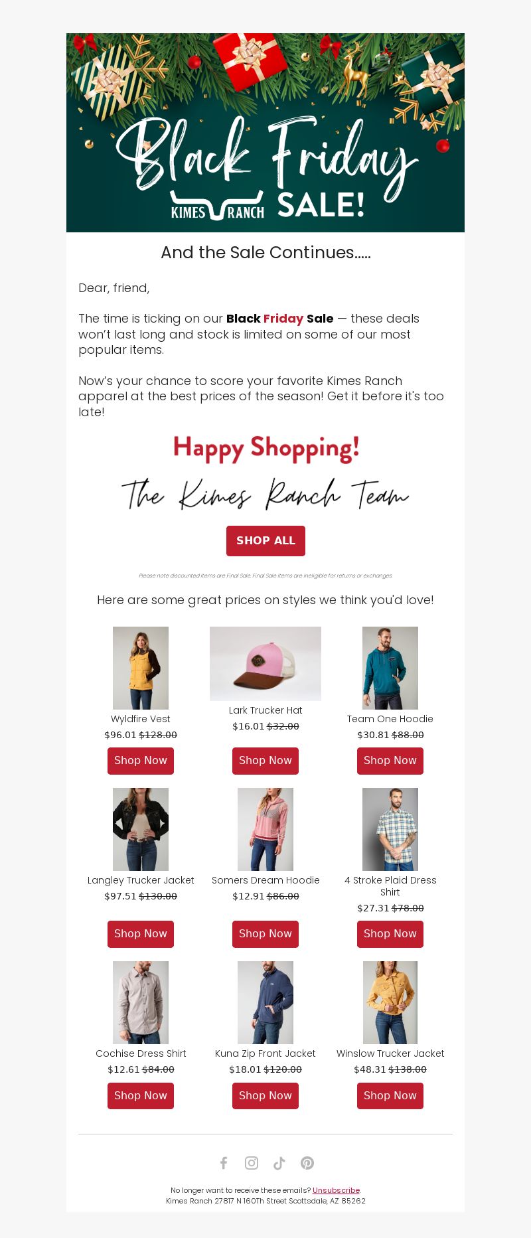
Task: Select the pink Lark Trucker Hat photo
Action: tap(265, 664)
